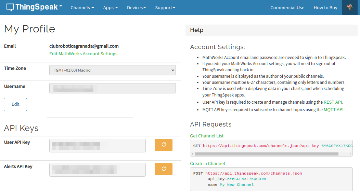Click the api_key value 6Y6CGFAX17KOCOTW
The image size is (360, 193).
click(x=247, y=179)
